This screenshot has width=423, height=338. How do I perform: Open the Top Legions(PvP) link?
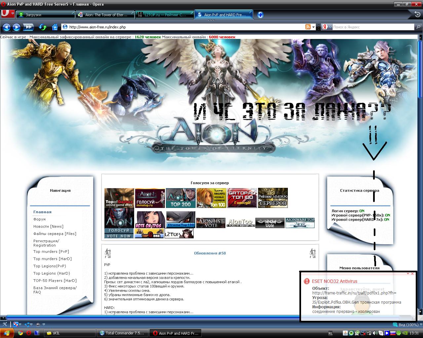(50, 266)
